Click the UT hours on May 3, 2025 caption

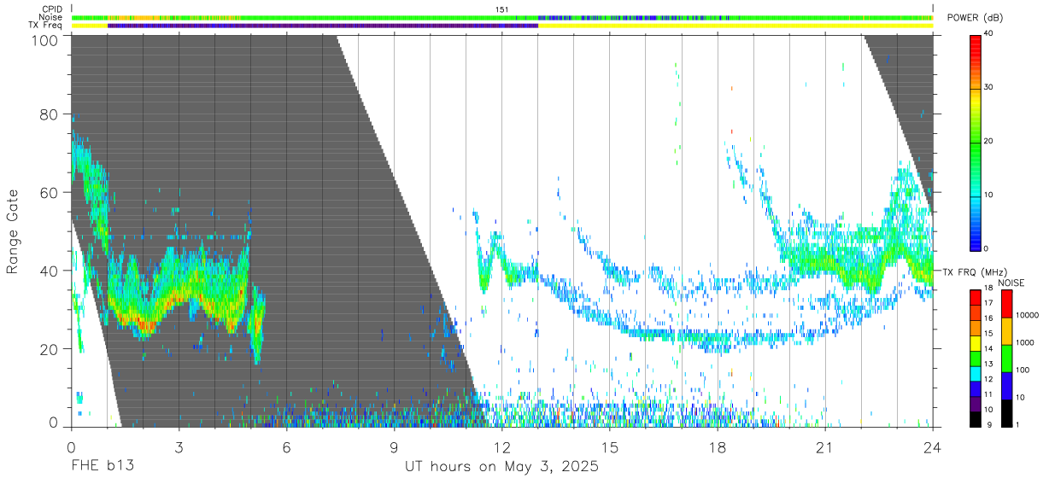[501, 467]
